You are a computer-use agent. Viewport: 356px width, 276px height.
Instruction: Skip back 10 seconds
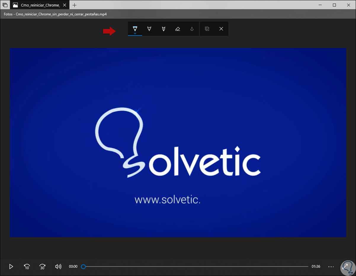27,267
